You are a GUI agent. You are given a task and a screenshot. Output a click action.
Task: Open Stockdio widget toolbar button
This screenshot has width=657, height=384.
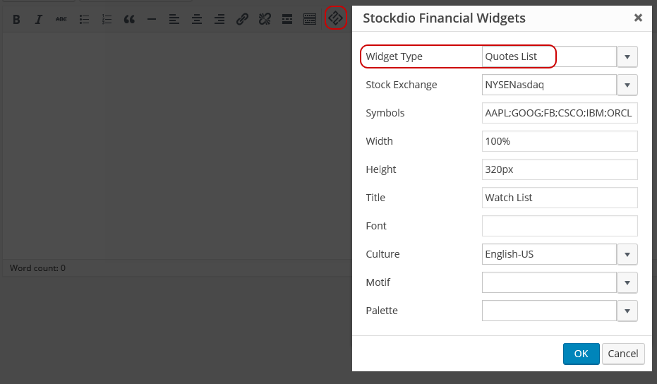coord(336,18)
